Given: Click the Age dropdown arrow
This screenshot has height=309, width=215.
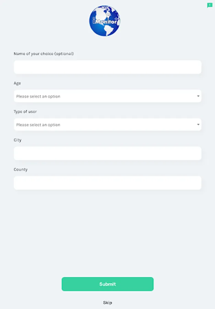Looking at the screenshot, I should click(198, 96).
